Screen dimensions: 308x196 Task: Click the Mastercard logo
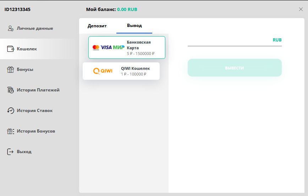pos(95,47)
